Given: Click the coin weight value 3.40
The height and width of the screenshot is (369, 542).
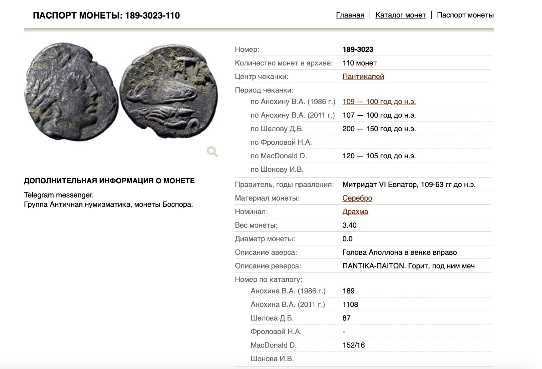Looking at the screenshot, I should pyautogui.click(x=349, y=225).
